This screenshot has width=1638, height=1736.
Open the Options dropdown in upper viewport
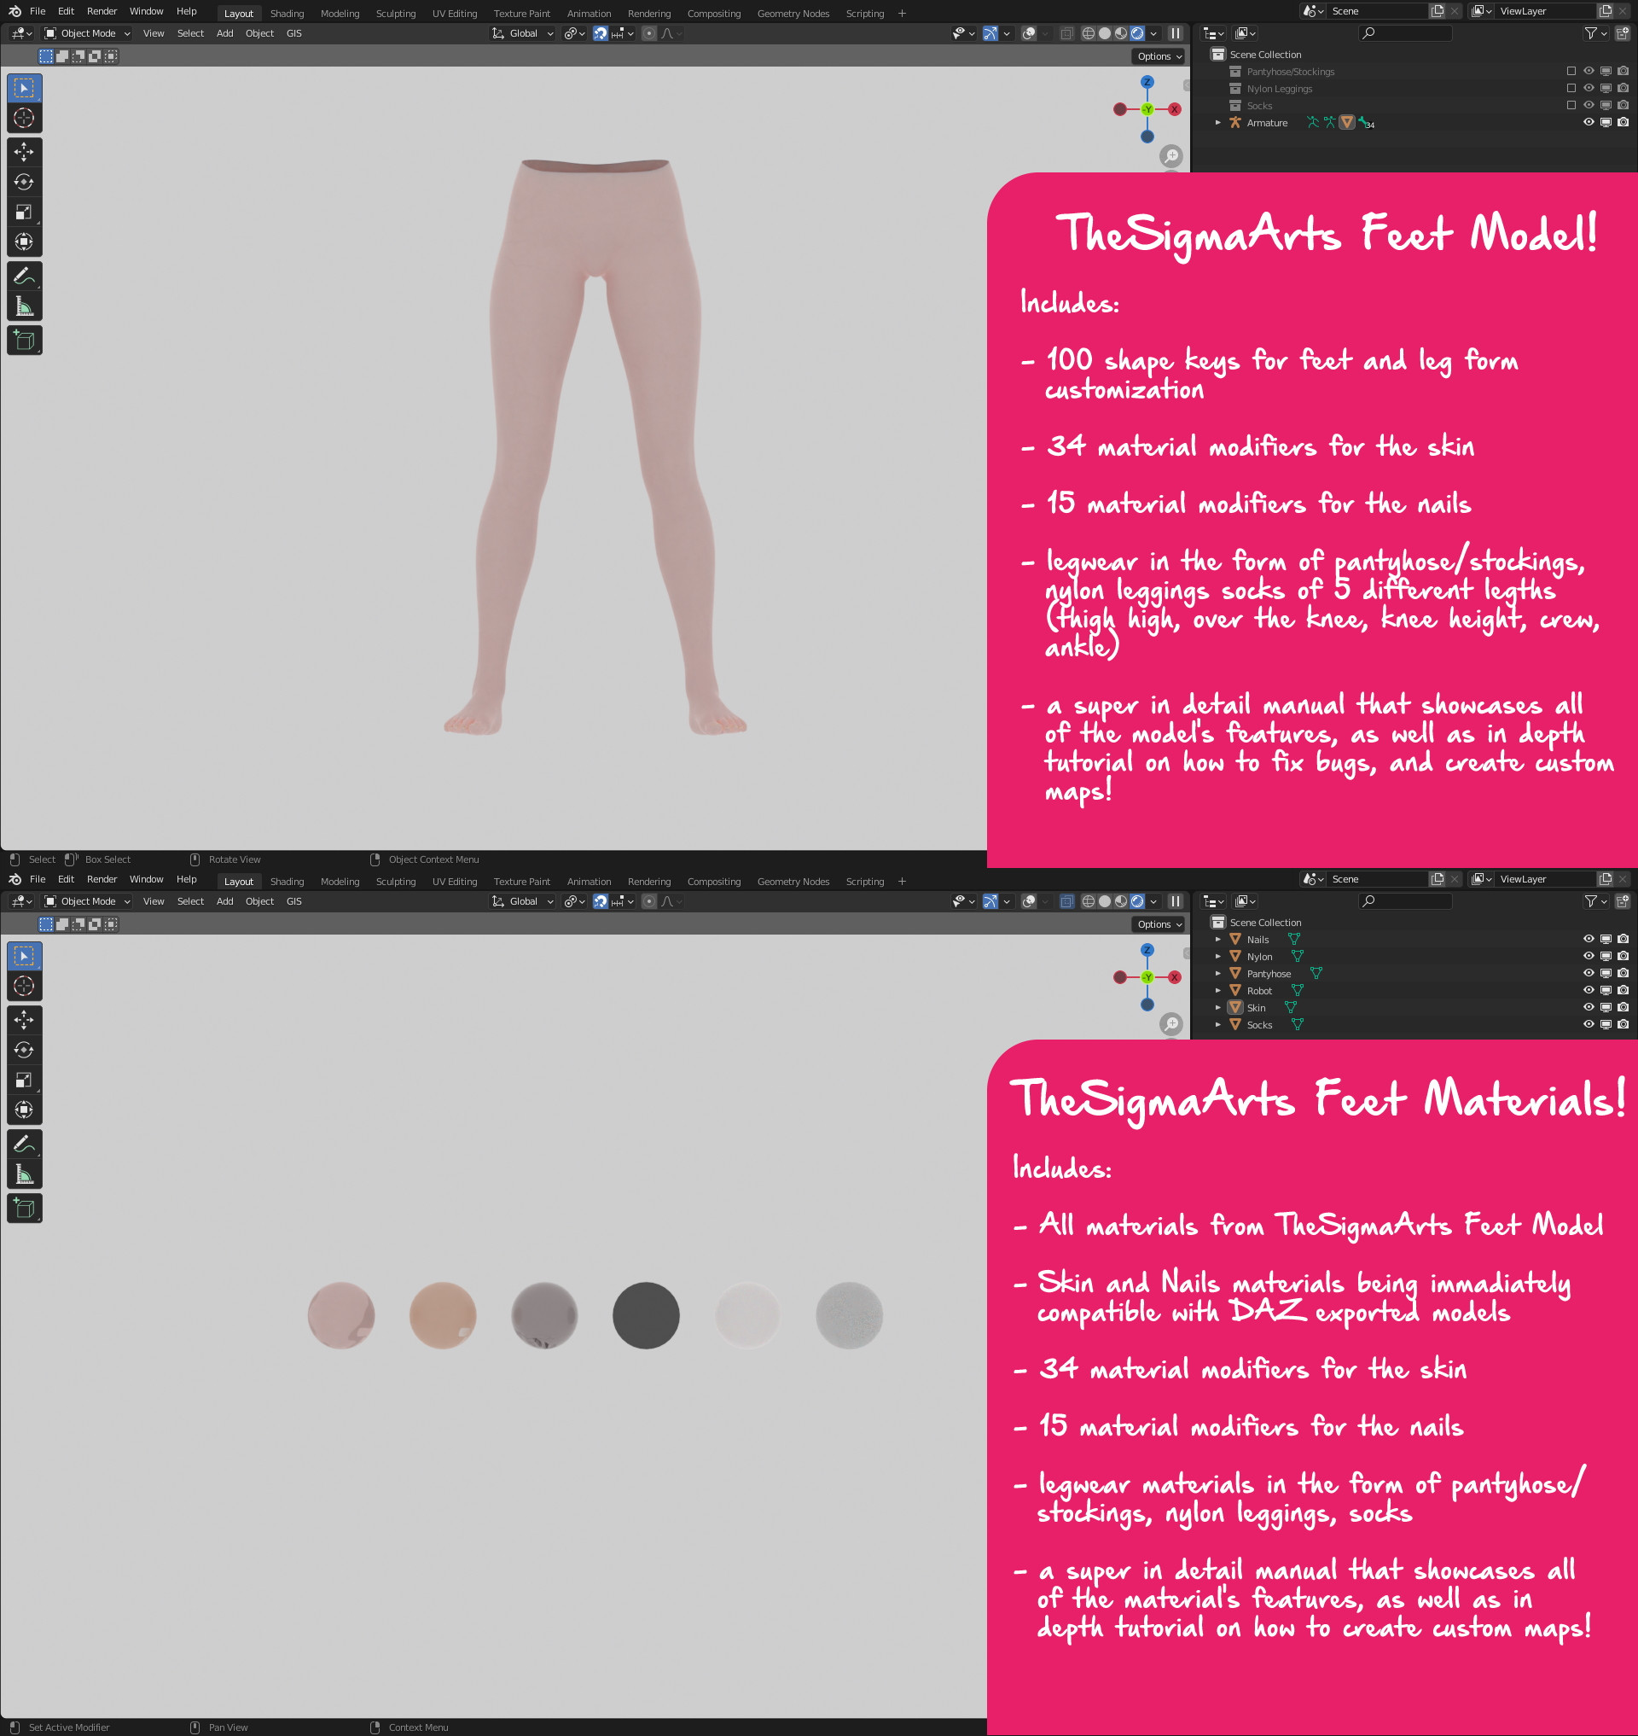[x=1159, y=56]
